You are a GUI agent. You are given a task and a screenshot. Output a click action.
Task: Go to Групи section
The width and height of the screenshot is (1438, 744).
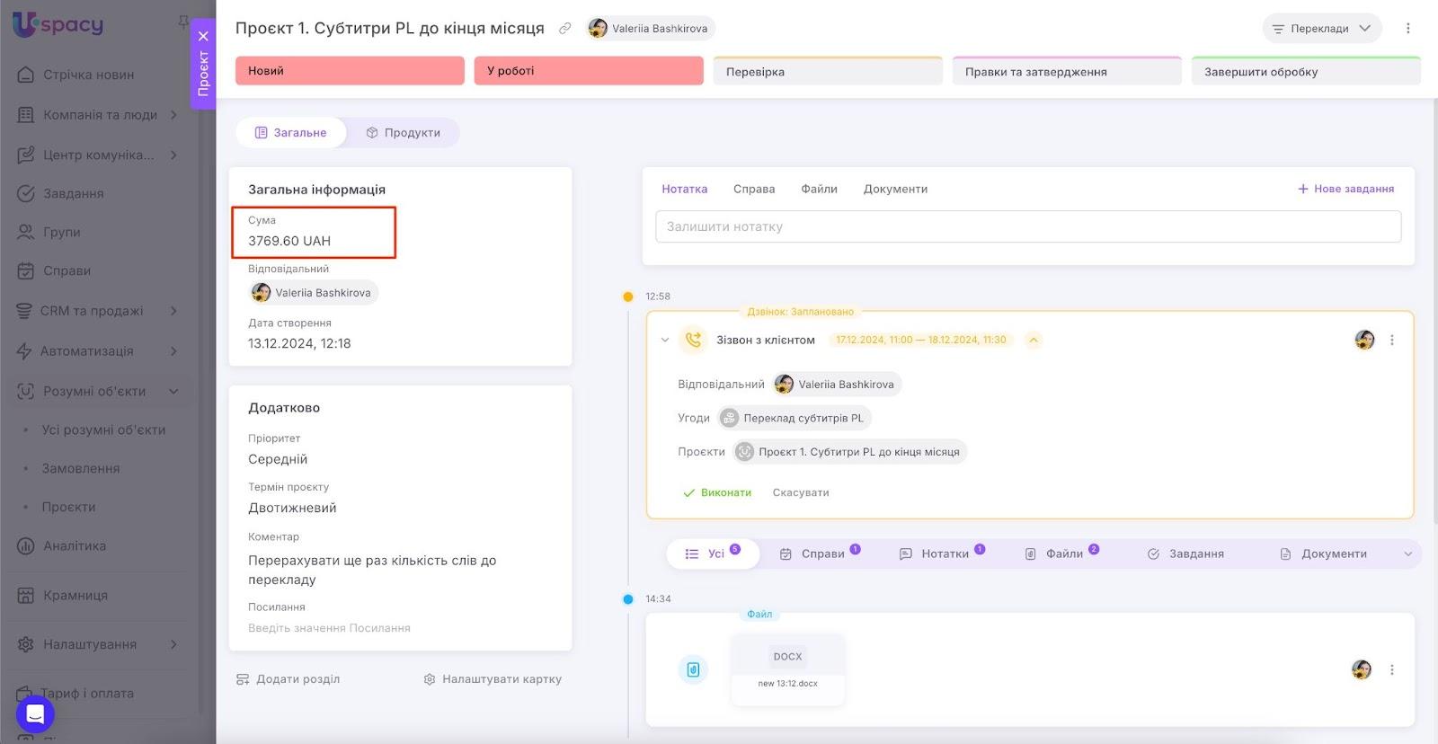pyautogui.click(x=61, y=232)
